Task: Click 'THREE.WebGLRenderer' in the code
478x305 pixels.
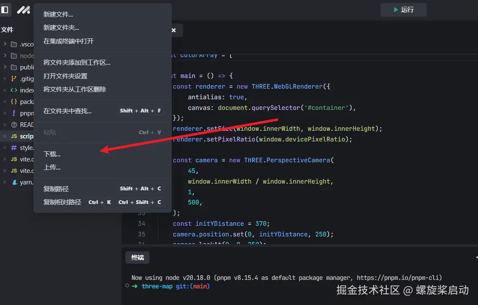Action: coord(287,86)
